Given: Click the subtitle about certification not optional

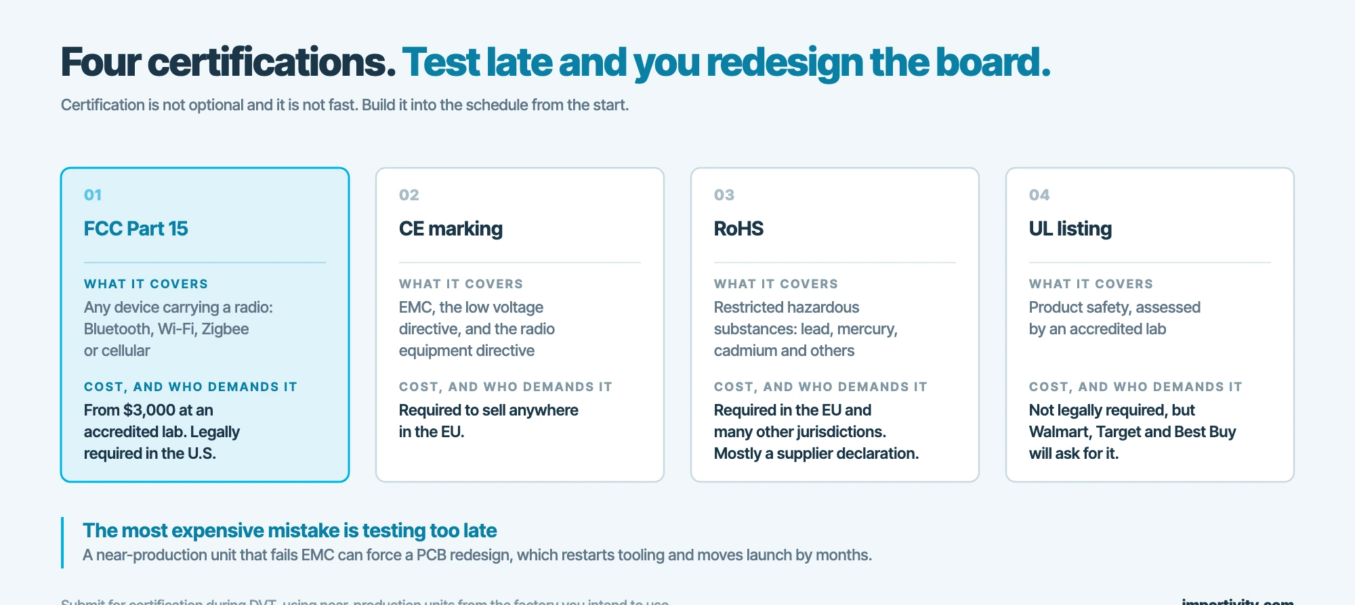Looking at the screenshot, I should [x=345, y=105].
